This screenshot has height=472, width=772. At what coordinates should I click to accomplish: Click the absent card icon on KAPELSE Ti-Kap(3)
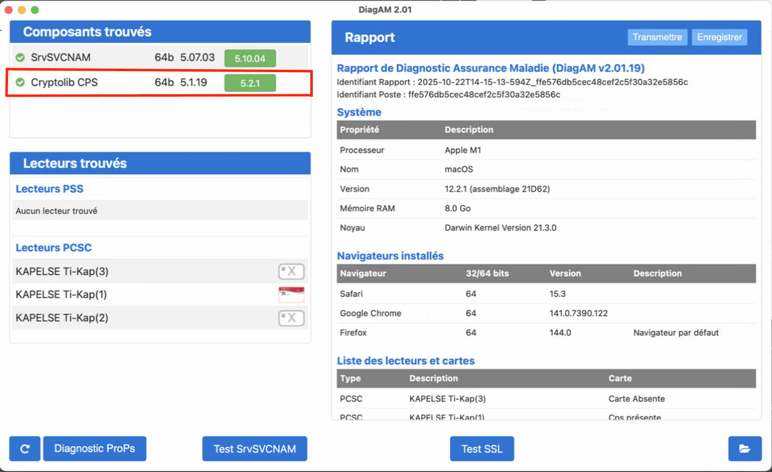[x=291, y=271]
